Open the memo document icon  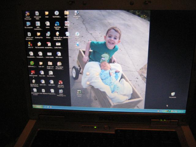[x=48, y=25]
